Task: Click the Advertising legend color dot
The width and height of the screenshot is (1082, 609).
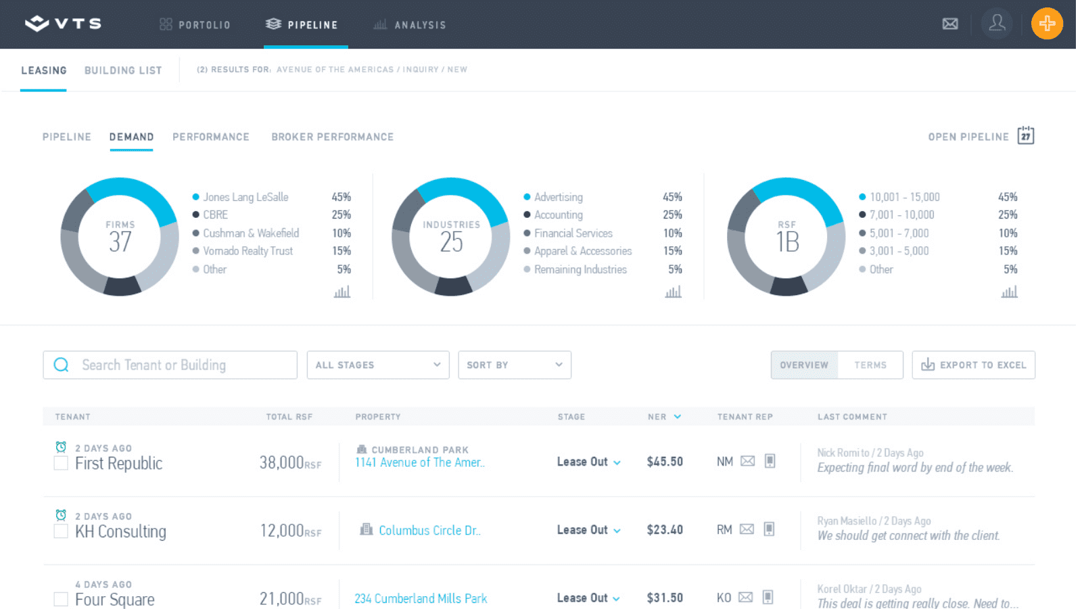Action: tap(527, 197)
